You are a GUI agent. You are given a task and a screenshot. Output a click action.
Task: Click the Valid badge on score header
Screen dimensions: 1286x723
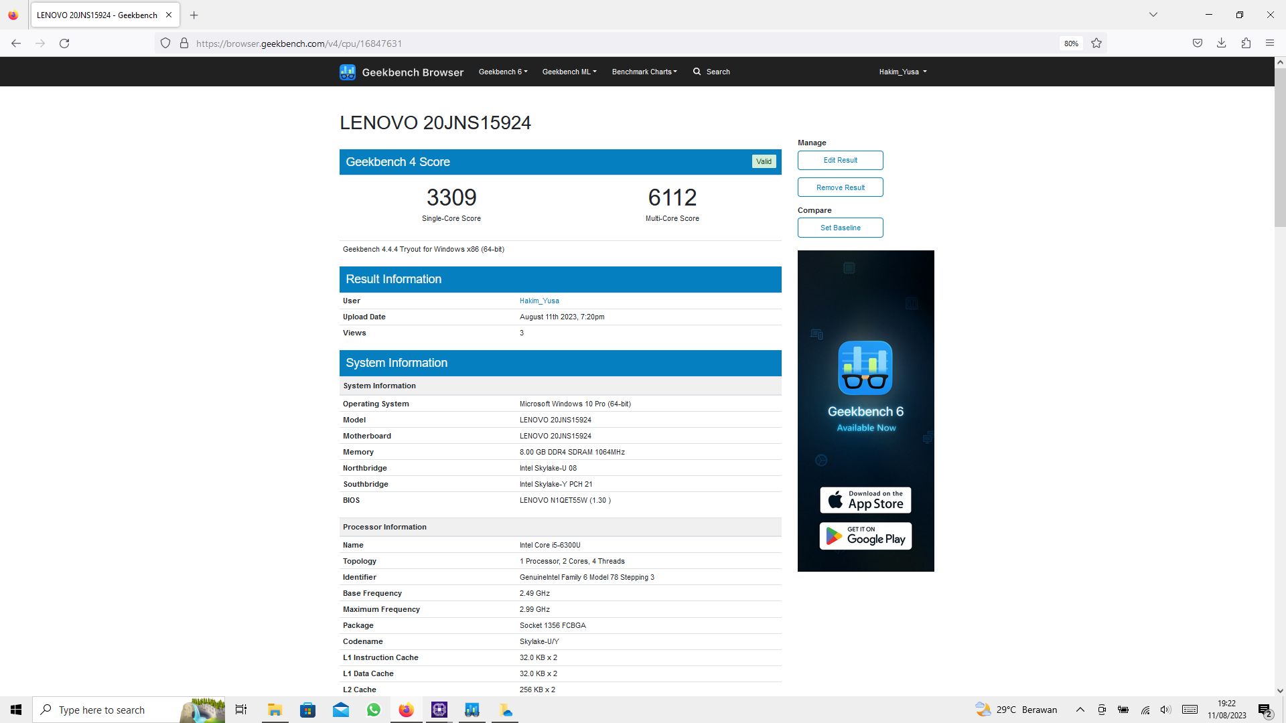click(x=764, y=161)
